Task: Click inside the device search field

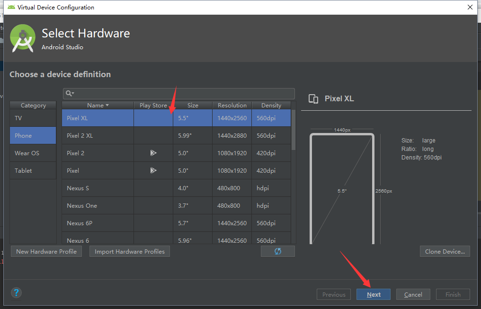Action: pyautogui.click(x=180, y=93)
